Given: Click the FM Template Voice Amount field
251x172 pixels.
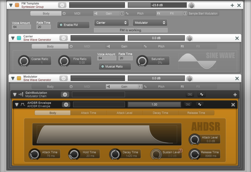Looking at the screenshot, I should point(21,27).
